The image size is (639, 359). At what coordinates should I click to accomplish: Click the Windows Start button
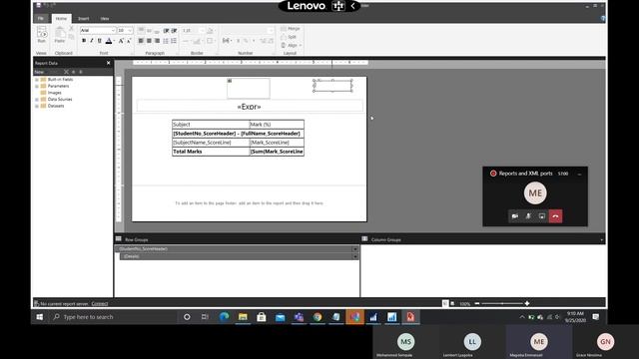pyautogui.click(x=40, y=317)
